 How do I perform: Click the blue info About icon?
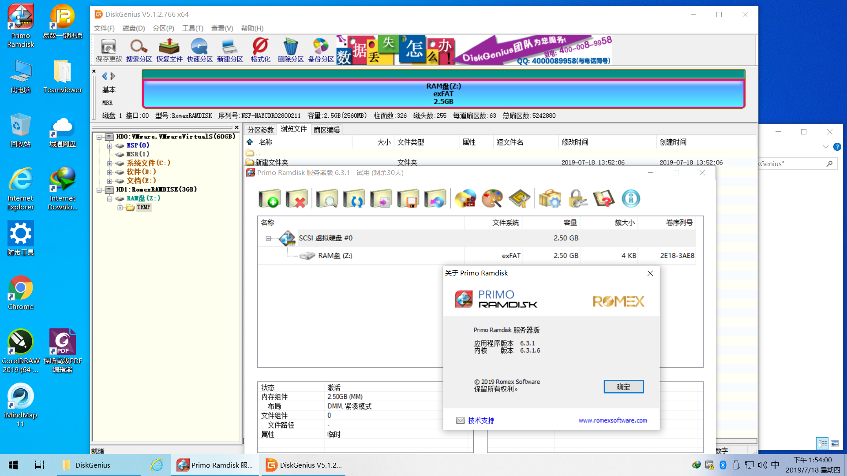pyautogui.click(x=631, y=199)
